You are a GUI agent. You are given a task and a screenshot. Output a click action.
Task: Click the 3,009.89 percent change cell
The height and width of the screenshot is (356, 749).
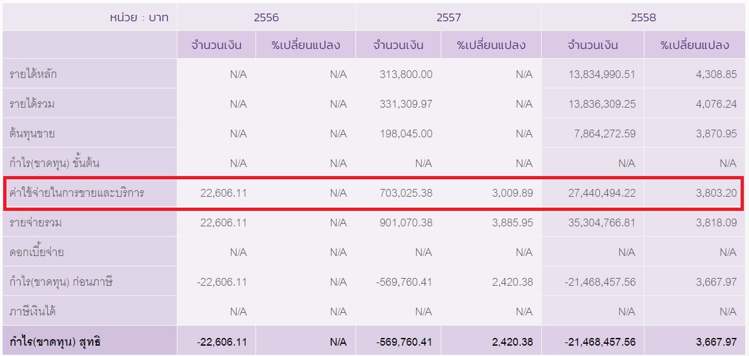click(508, 193)
